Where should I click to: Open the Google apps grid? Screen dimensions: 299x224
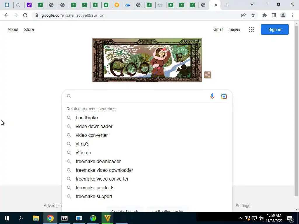(x=251, y=29)
